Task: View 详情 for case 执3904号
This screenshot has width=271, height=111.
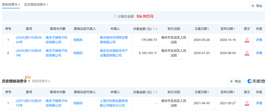Action: click(259, 40)
